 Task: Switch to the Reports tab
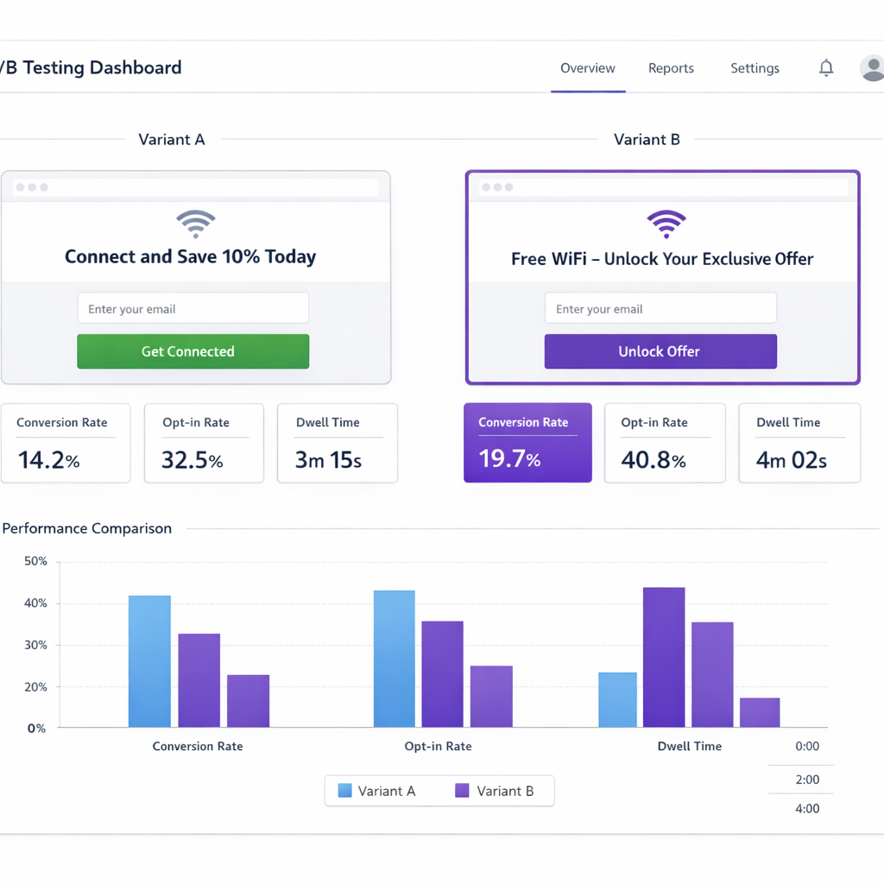tap(671, 68)
